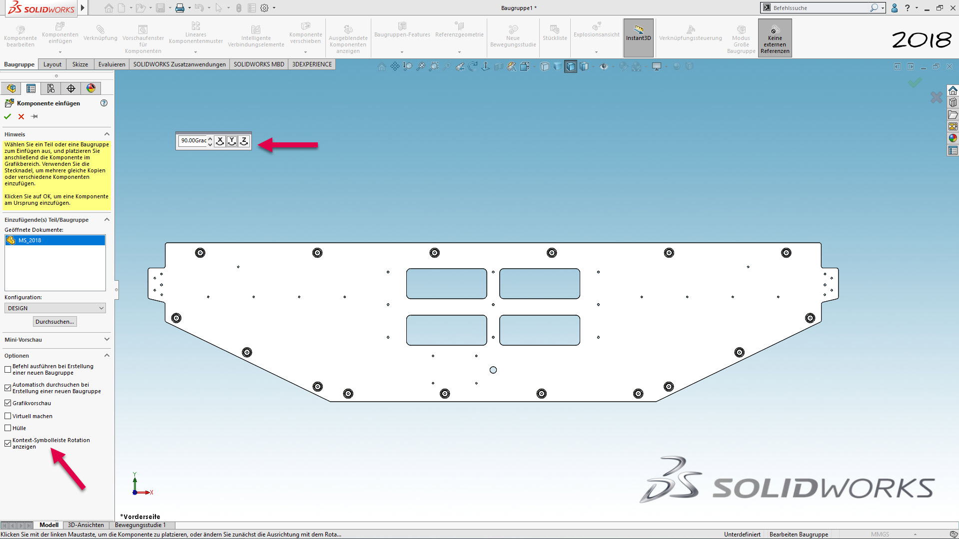
Task: Click the print icon in toolbar
Action: click(180, 8)
